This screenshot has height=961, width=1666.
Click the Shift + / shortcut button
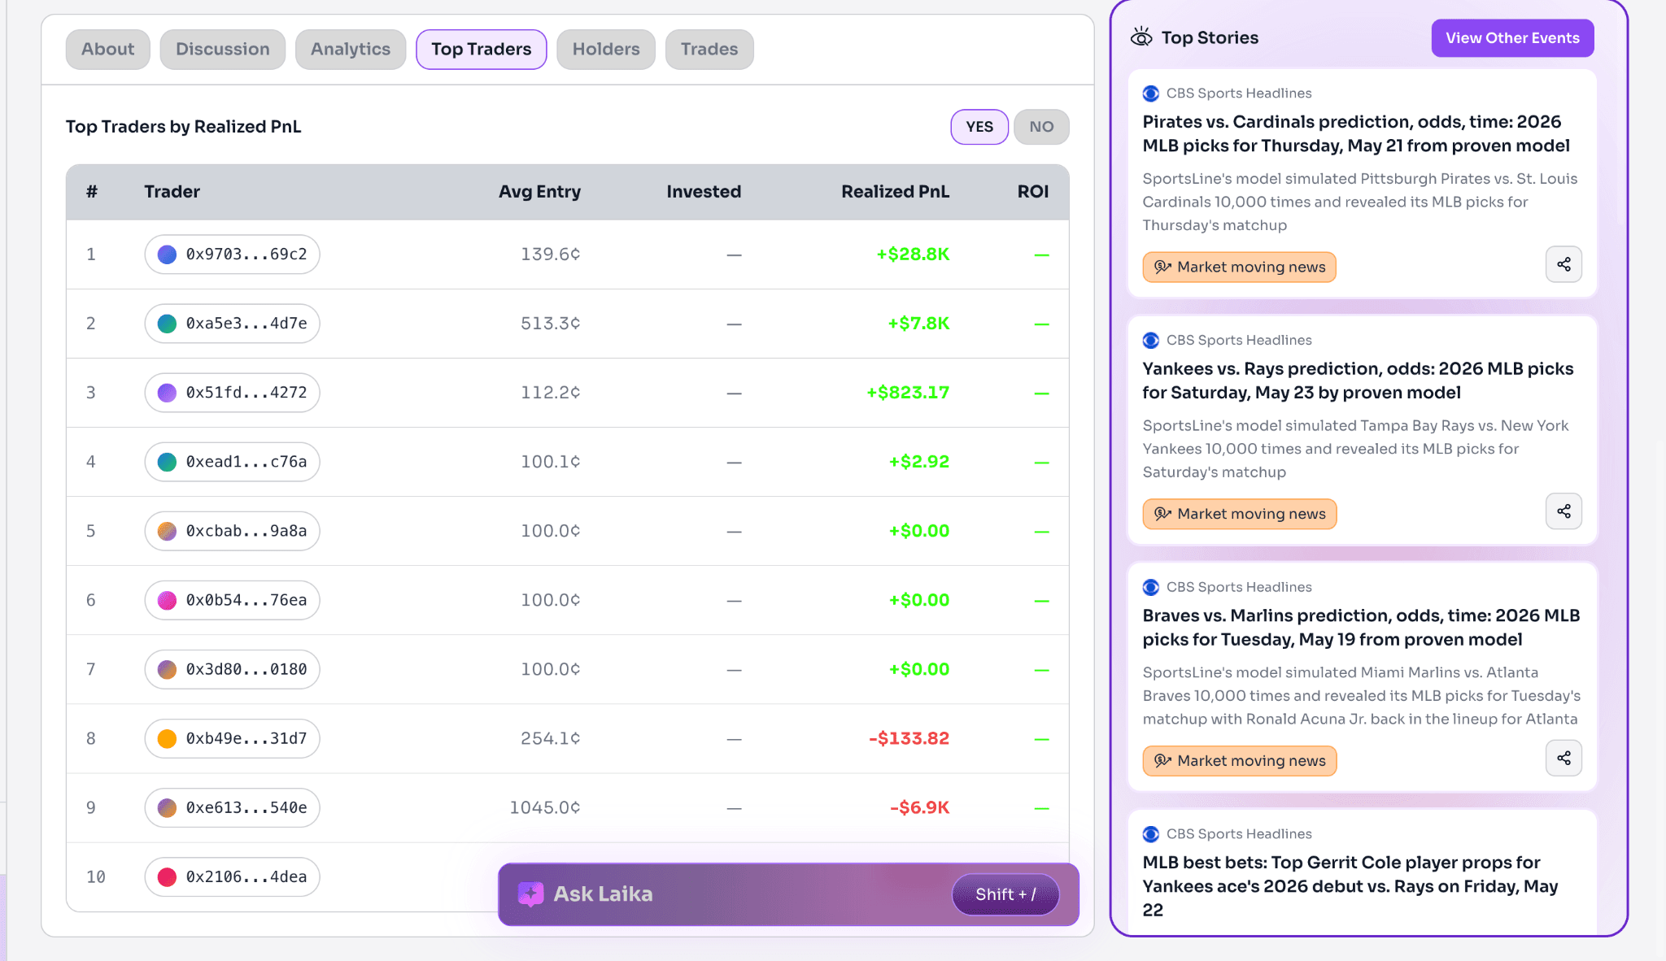[x=1005, y=894]
